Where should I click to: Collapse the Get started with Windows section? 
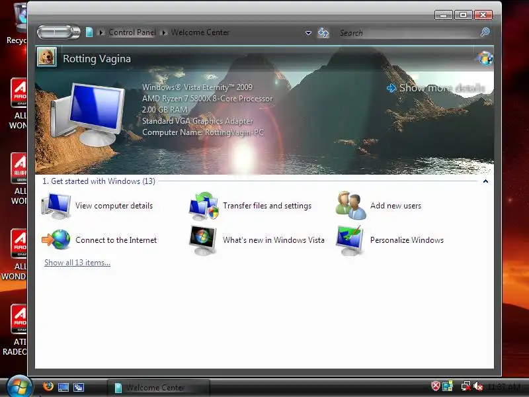[485, 181]
